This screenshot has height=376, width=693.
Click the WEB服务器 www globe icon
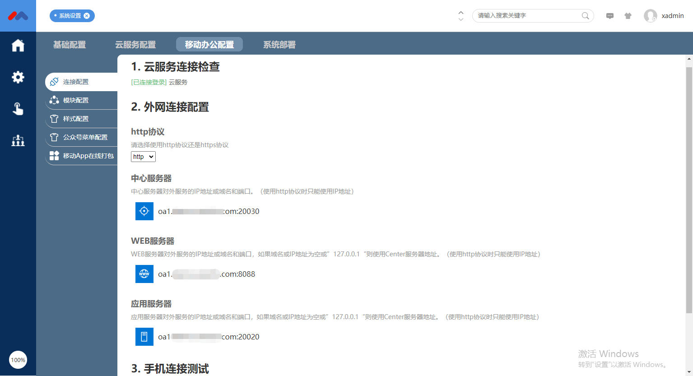coord(144,274)
